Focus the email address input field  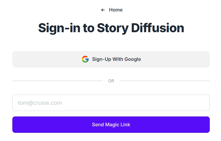pyautogui.click(x=111, y=103)
